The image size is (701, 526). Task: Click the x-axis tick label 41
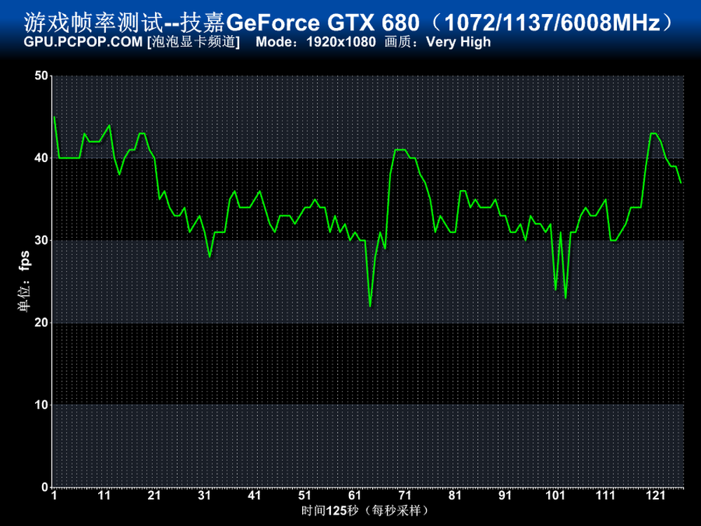tap(254, 496)
